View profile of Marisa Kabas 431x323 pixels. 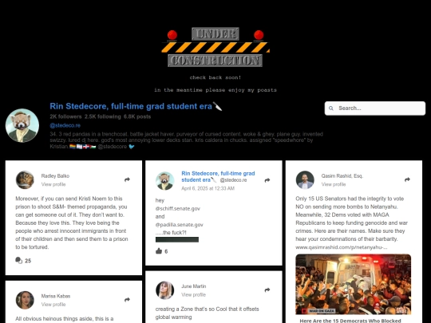(53, 305)
